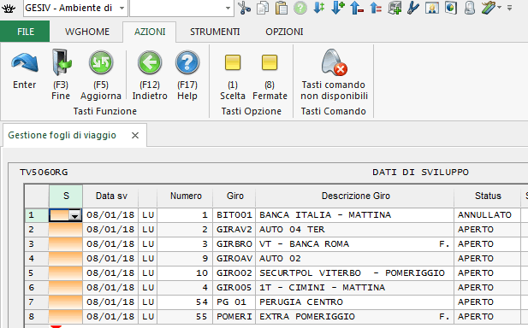Click the S column header
Screen dimensions: 528x328
coord(66,196)
